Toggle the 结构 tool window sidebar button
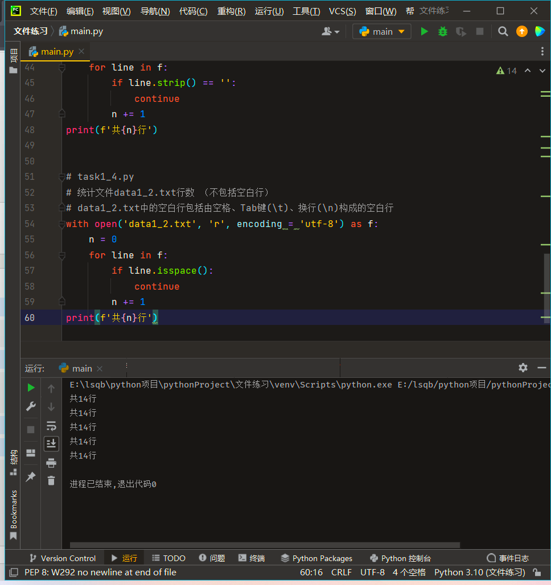This screenshot has width=551, height=585. (x=14, y=463)
